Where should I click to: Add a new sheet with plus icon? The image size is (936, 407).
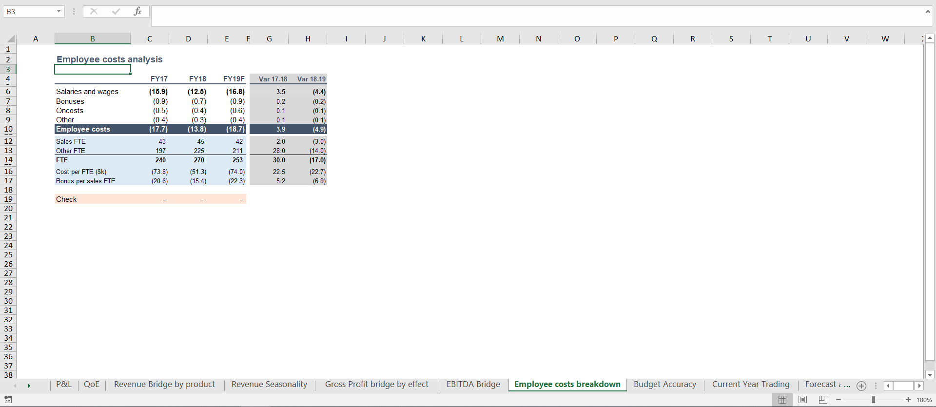point(861,386)
